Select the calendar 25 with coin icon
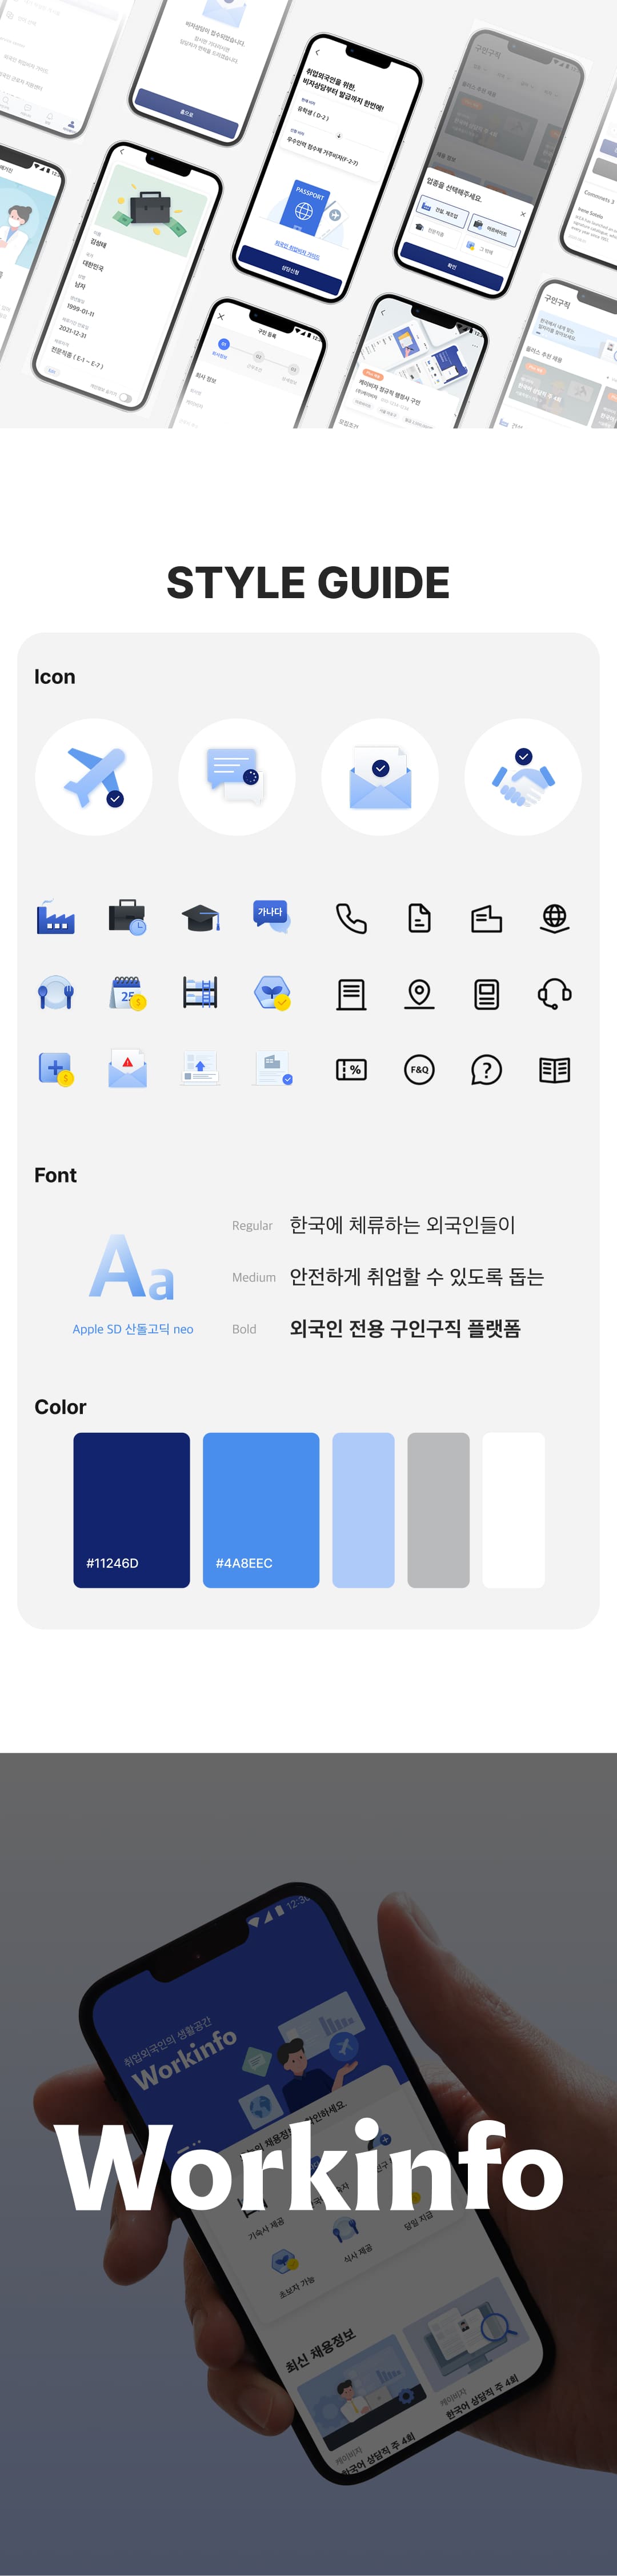Viewport: 617px width, 2576px height. 128,993
